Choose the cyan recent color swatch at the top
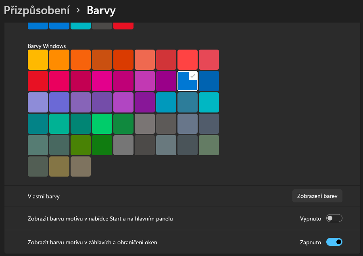The width and height of the screenshot is (363, 256). point(81,26)
